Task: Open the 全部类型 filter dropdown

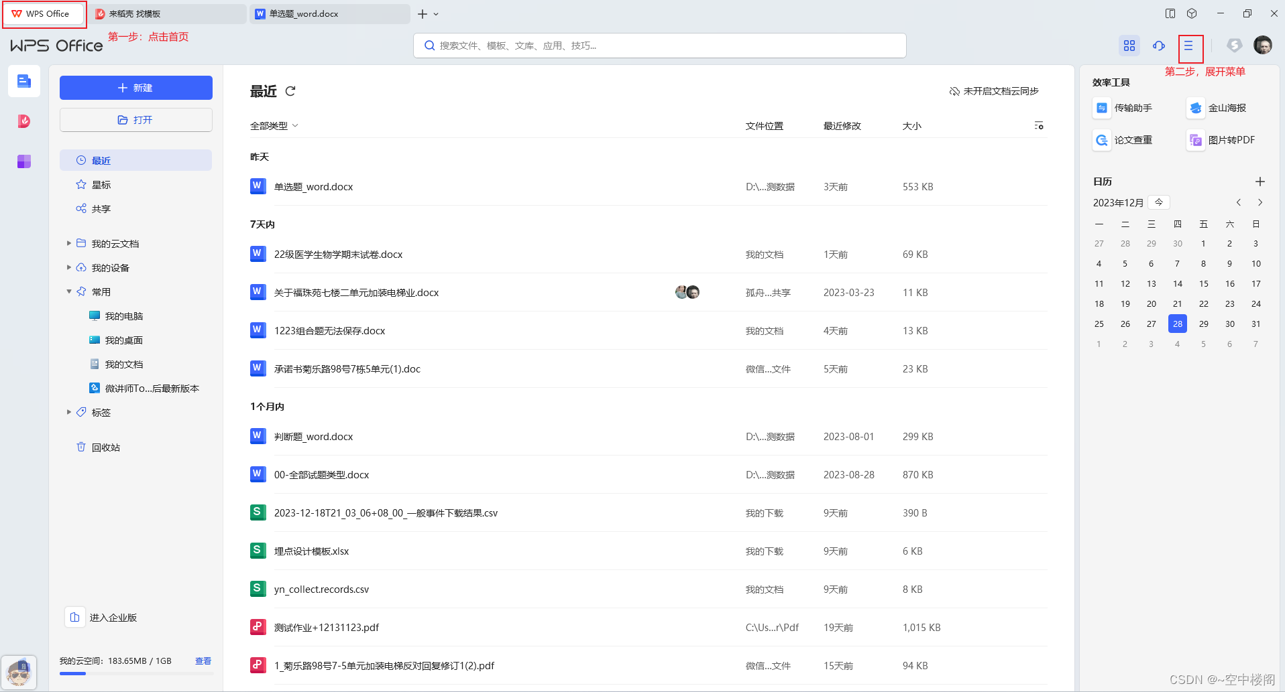Action: (x=274, y=126)
